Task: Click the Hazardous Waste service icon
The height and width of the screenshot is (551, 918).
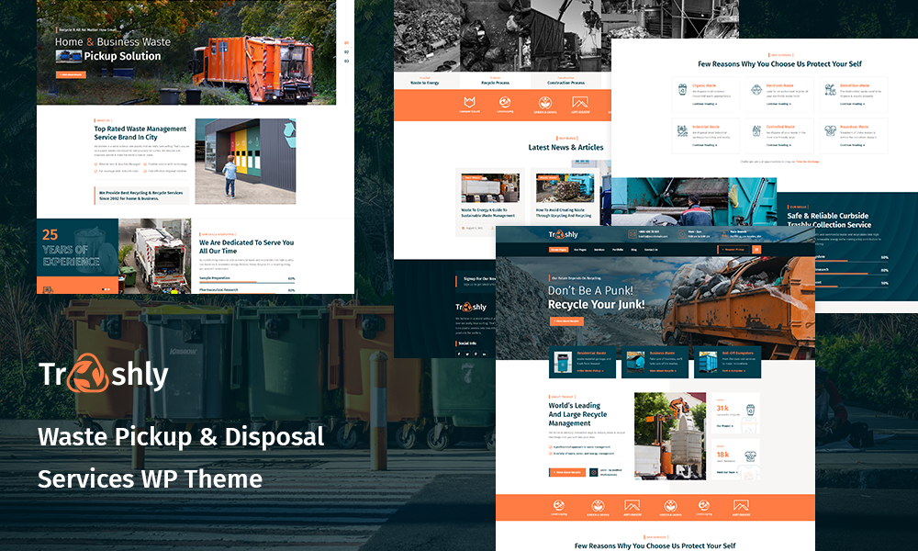Action: tap(830, 132)
